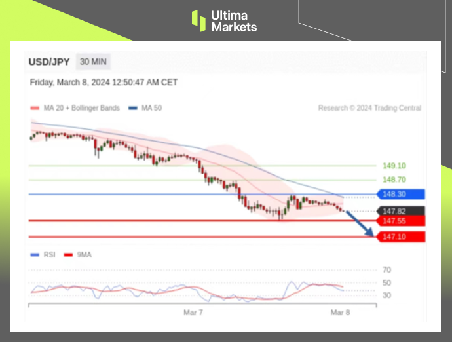Click the Mar 7 date axis label
The height and width of the screenshot is (342, 452).
pos(193,313)
